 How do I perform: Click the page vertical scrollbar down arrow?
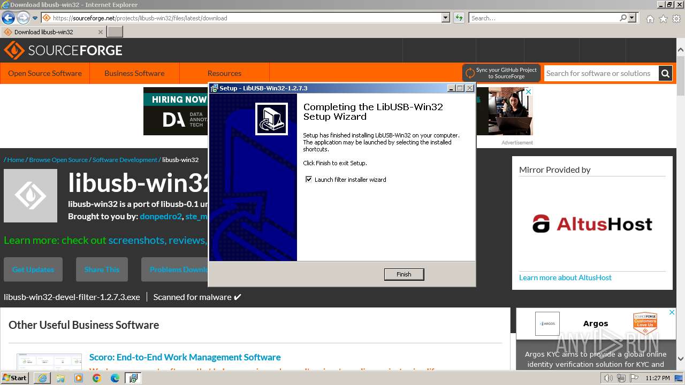pos(680,359)
